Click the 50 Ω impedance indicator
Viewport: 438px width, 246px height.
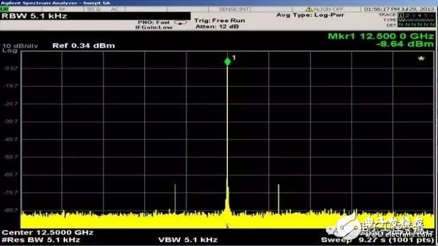click(94, 9)
